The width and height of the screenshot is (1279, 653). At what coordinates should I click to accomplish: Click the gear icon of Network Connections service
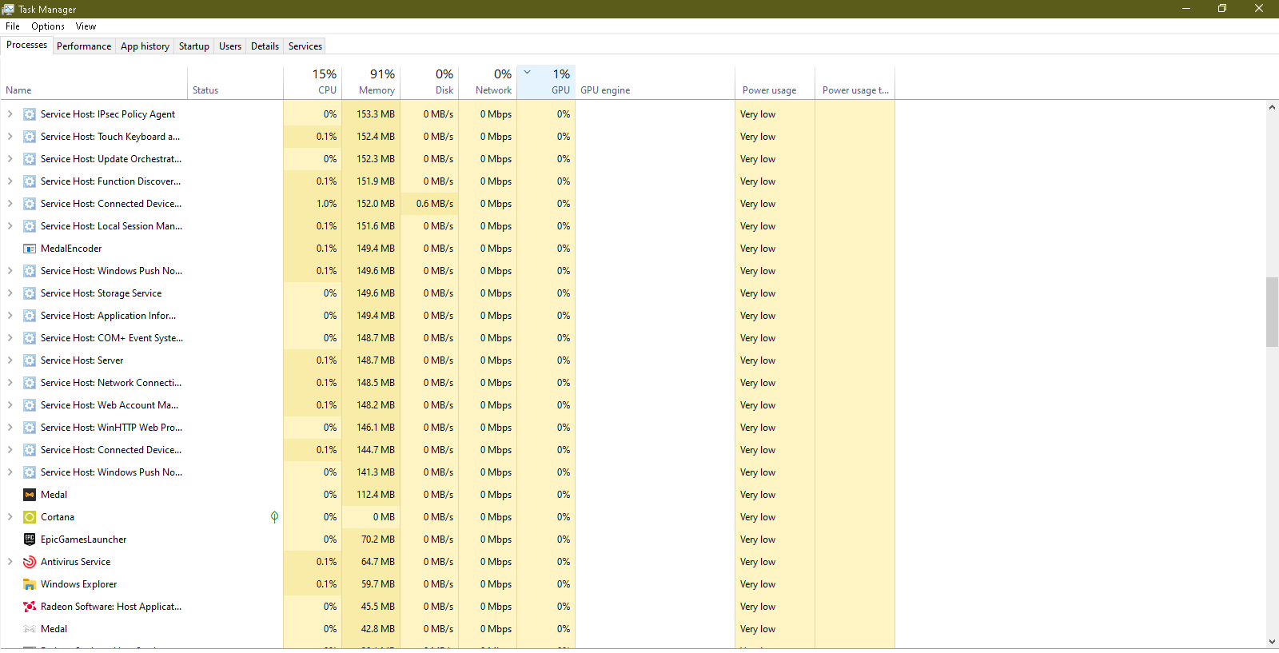coord(30,383)
